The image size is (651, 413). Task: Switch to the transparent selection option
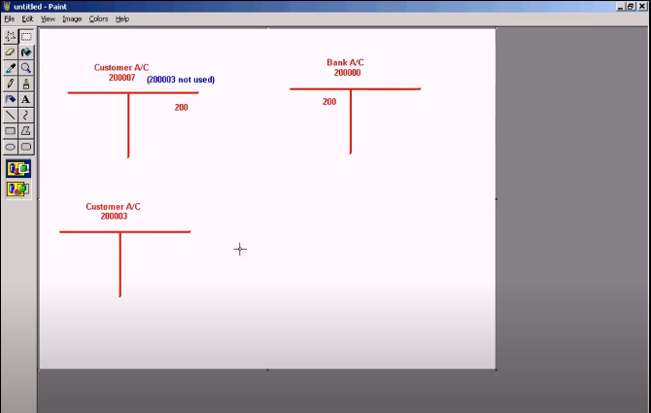(18, 189)
